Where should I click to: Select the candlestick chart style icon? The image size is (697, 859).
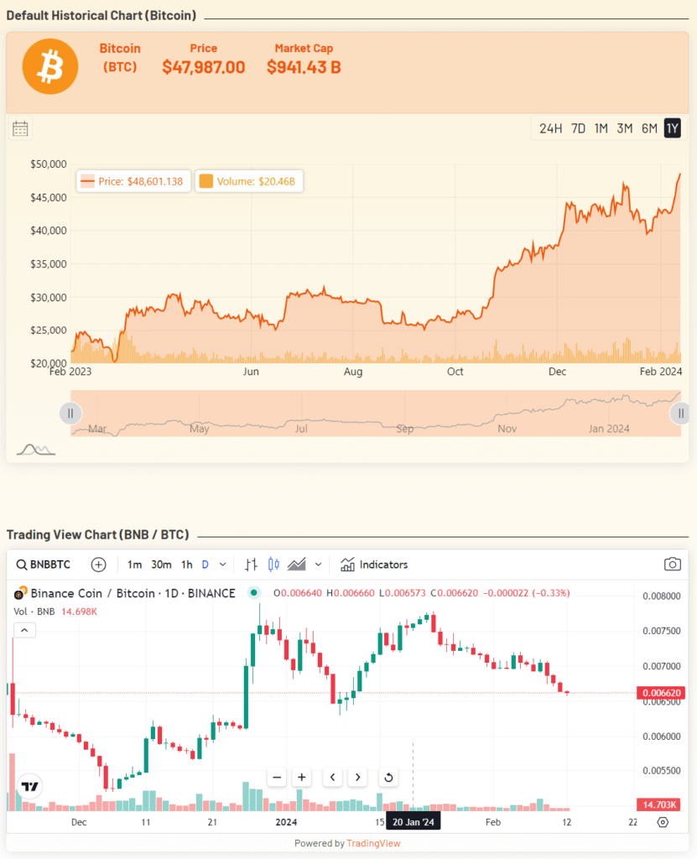coord(273,565)
